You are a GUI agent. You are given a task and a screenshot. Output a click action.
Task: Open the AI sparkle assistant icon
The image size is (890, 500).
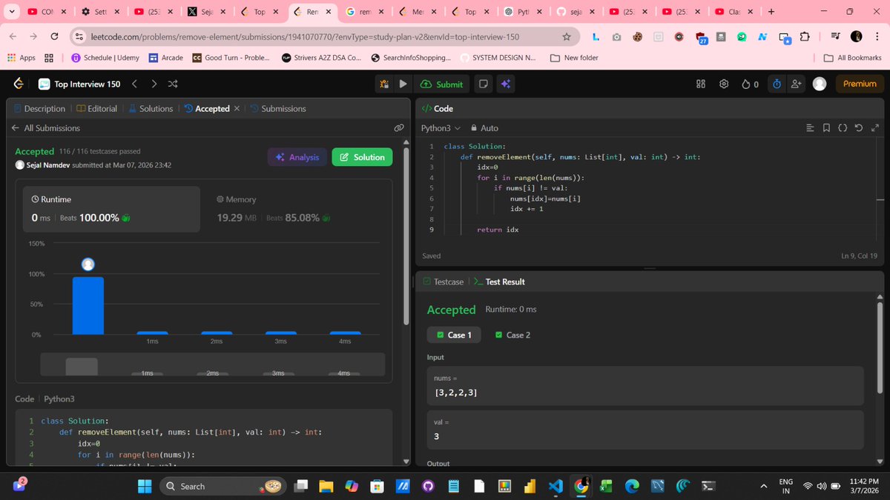505,84
